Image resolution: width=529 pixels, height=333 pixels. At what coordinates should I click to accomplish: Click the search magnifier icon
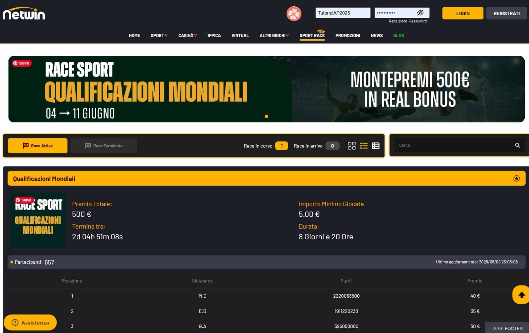tap(517, 145)
